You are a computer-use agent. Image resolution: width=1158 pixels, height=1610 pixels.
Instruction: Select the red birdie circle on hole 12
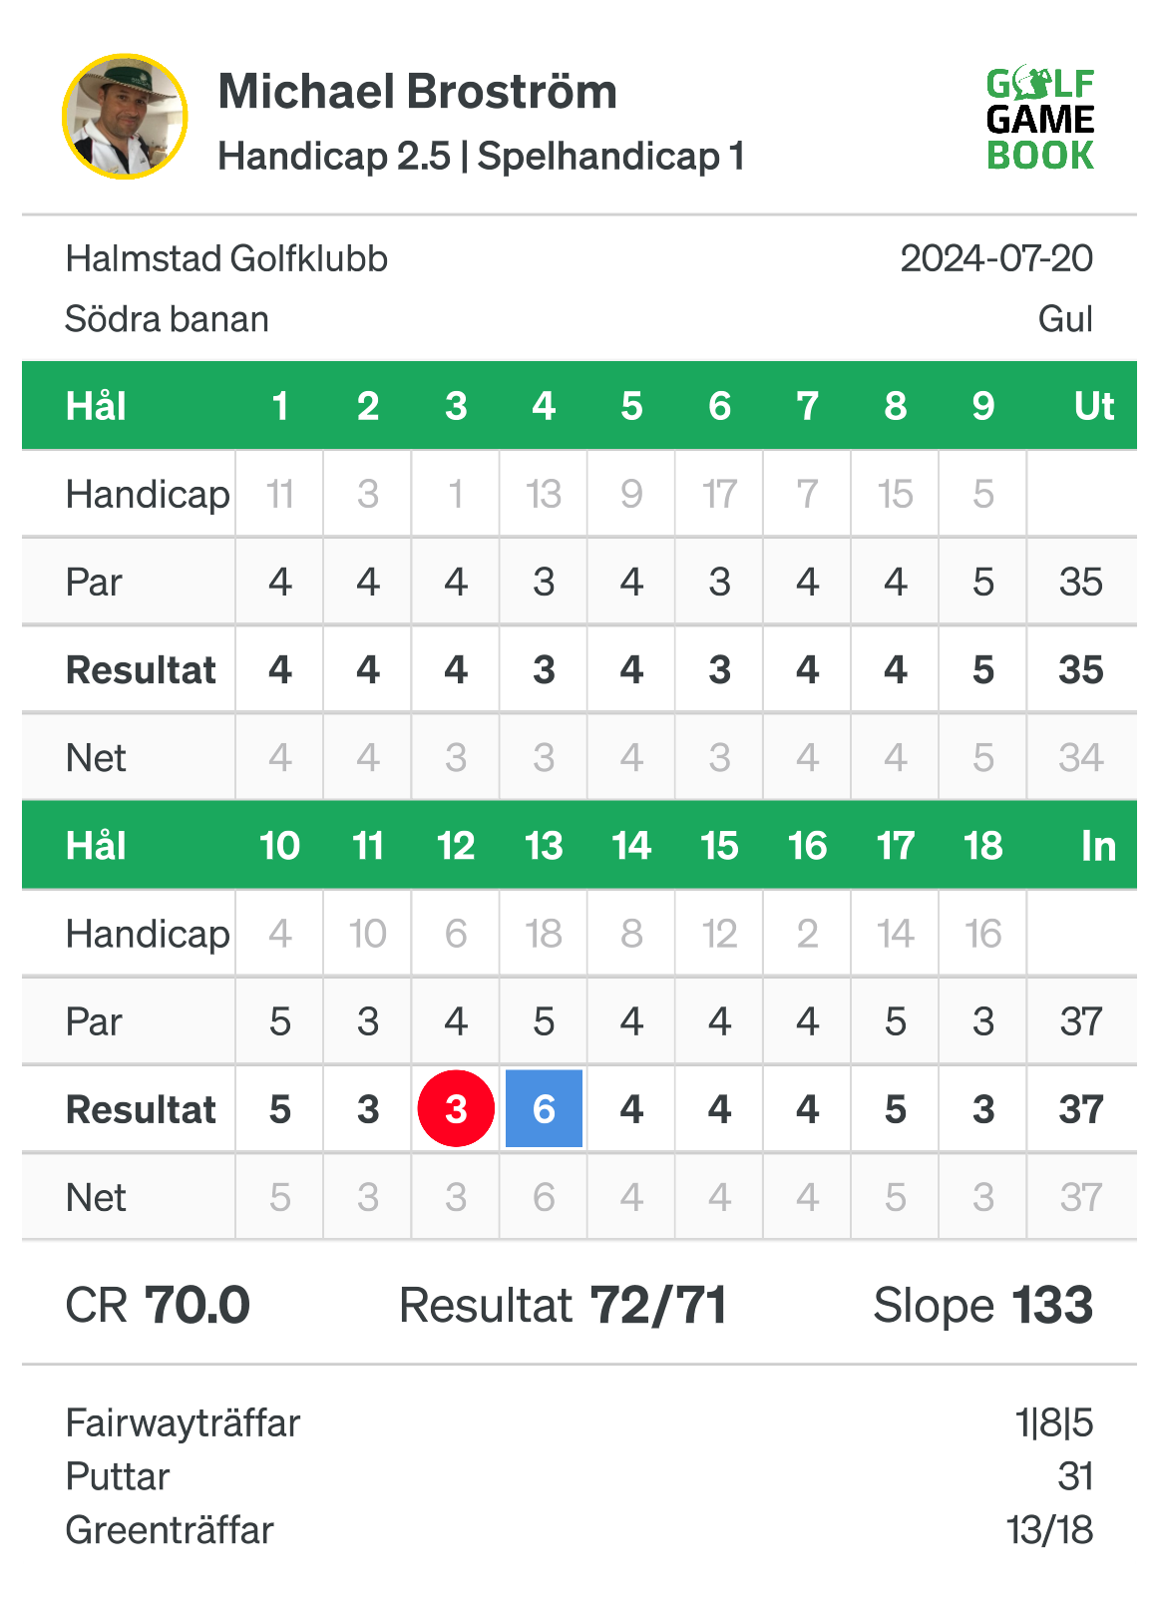[456, 1109]
